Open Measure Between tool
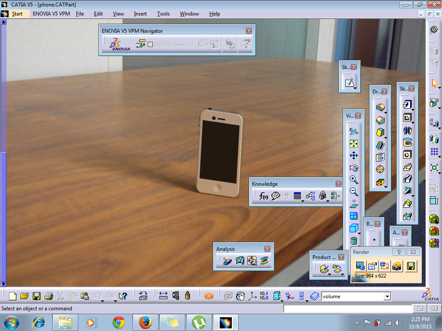 click(163, 296)
